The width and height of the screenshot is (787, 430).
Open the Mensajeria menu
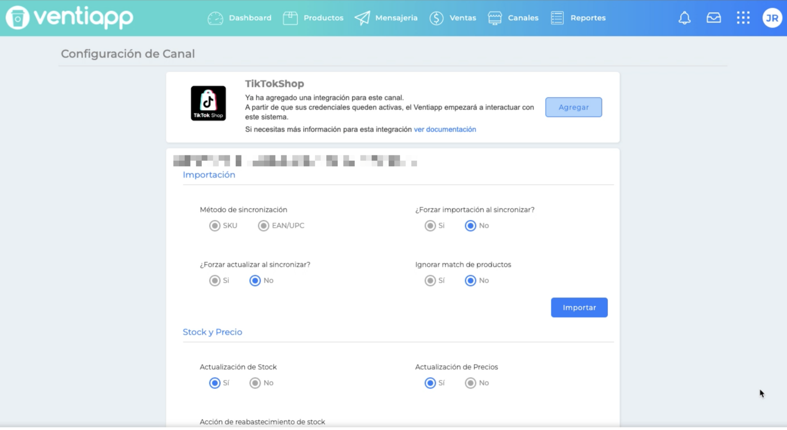point(396,18)
